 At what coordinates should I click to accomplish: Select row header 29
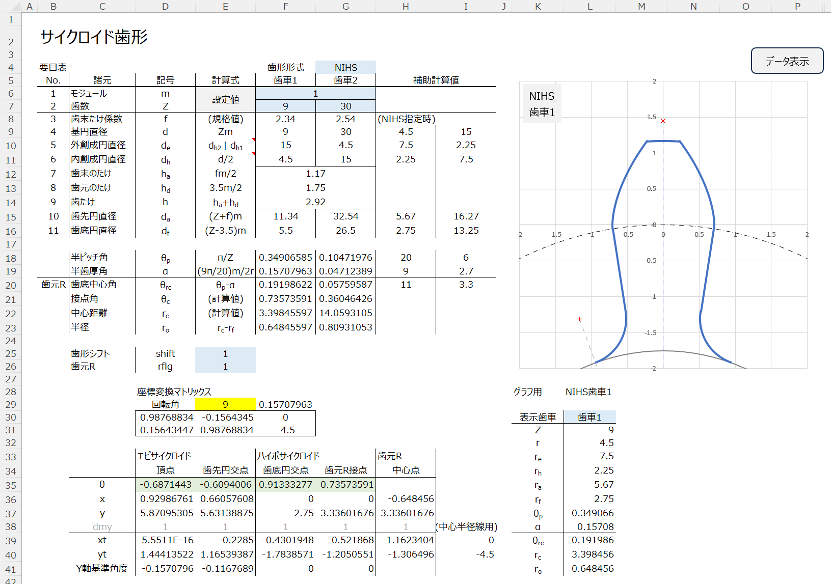pyautogui.click(x=11, y=404)
